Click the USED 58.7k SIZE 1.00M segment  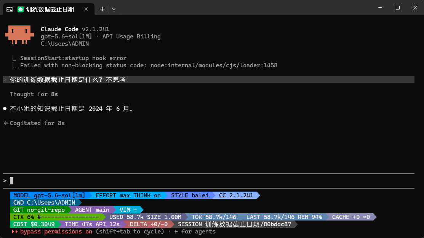pos(145,217)
